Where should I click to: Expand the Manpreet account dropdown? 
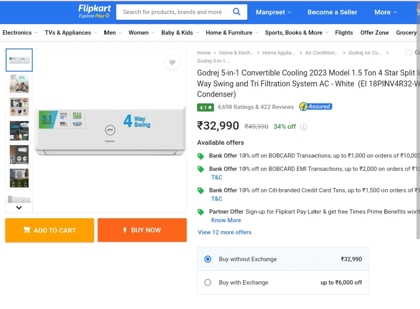tap(273, 12)
